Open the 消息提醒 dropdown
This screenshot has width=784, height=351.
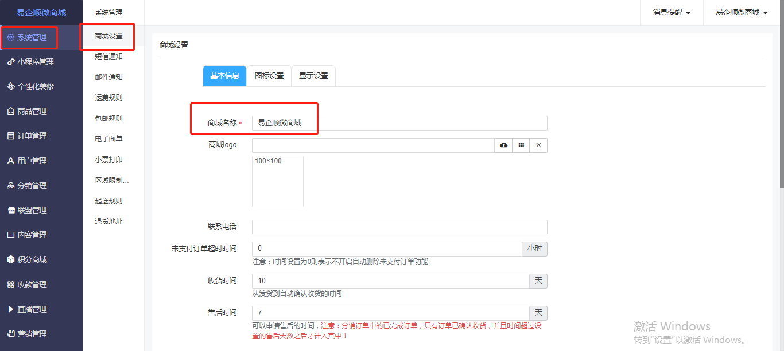[x=672, y=12]
